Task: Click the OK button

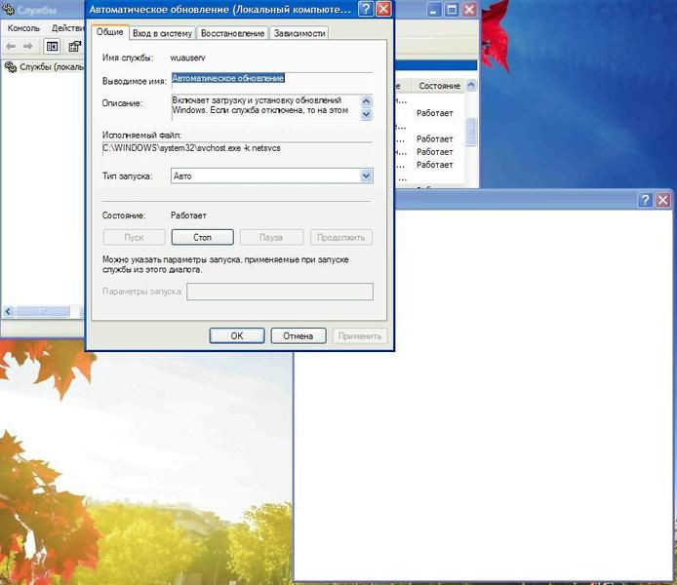Action: 237,335
